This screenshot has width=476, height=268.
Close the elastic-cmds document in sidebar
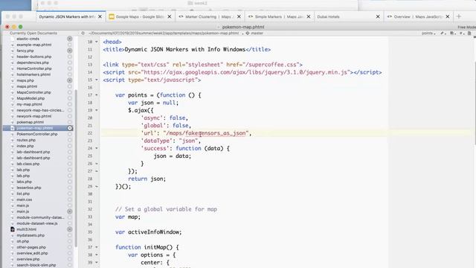tap(69, 39)
